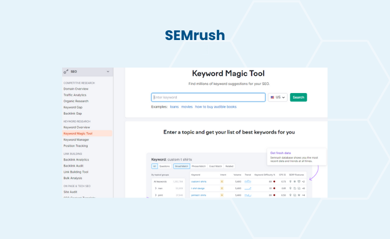Select Keyword Magic Tool in sidebar
The image size is (390, 239).
click(87, 134)
